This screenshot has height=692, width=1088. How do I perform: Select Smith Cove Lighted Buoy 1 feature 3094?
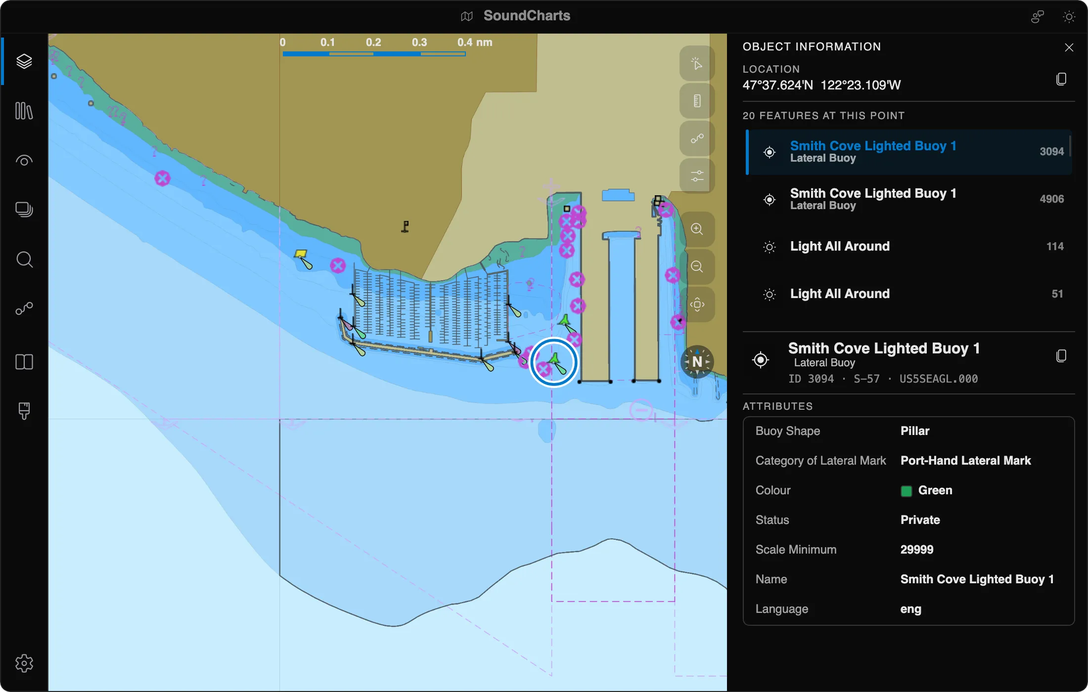click(908, 152)
